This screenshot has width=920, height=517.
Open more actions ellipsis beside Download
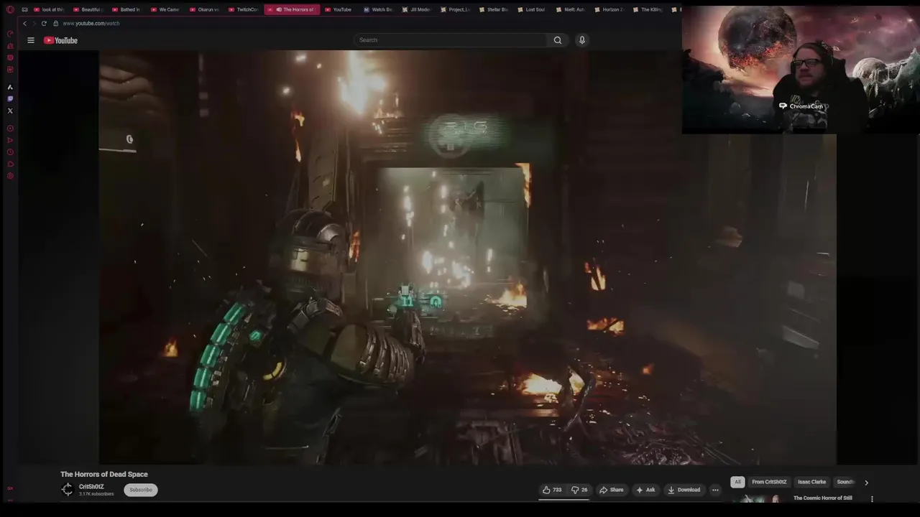[715, 490]
